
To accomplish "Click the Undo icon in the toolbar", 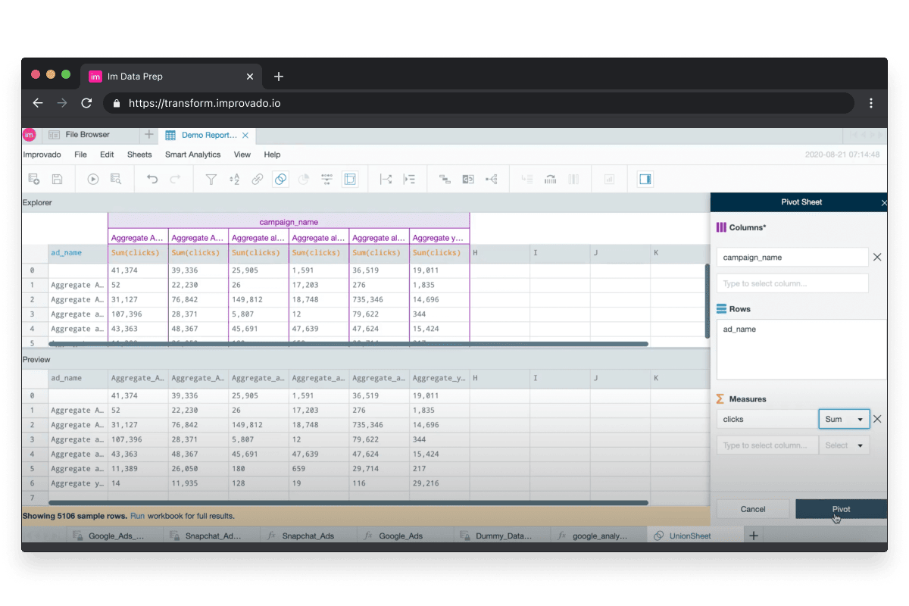I will pyautogui.click(x=152, y=179).
